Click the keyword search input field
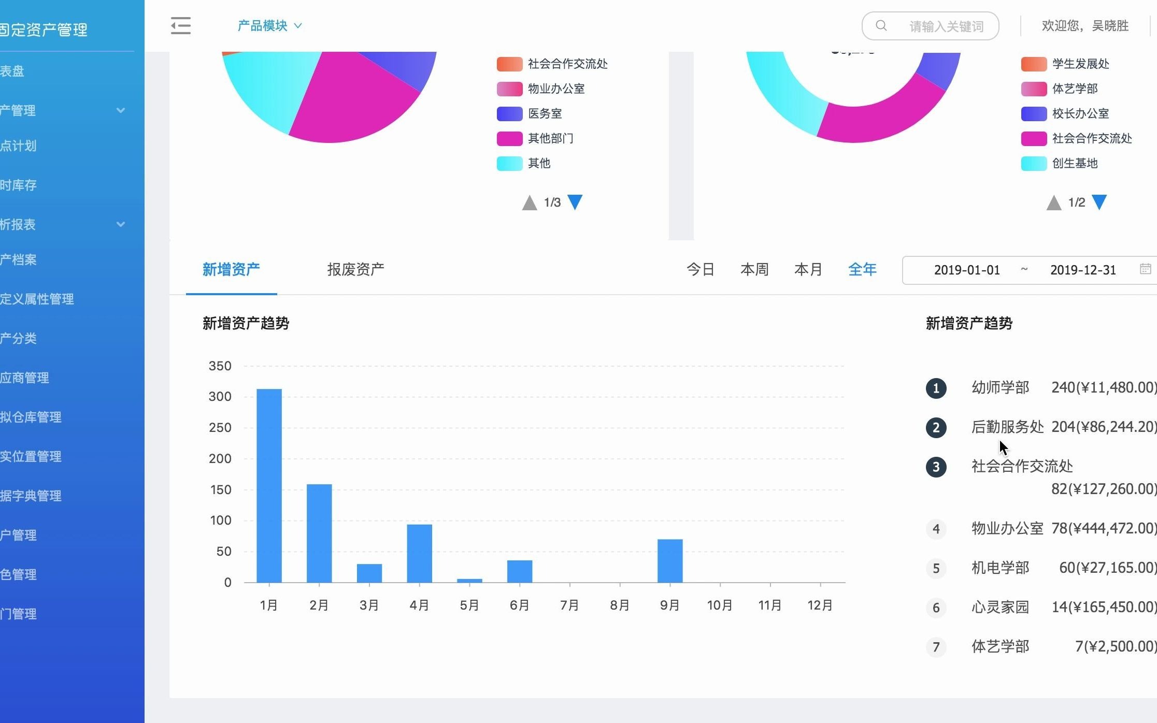The image size is (1157, 723). pyautogui.click(x=946, y=26)
